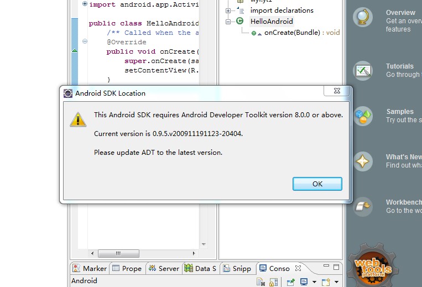This screenshot has height=287, width=422.
Task: Click the Display Selected Console icon
Action: 304,282
